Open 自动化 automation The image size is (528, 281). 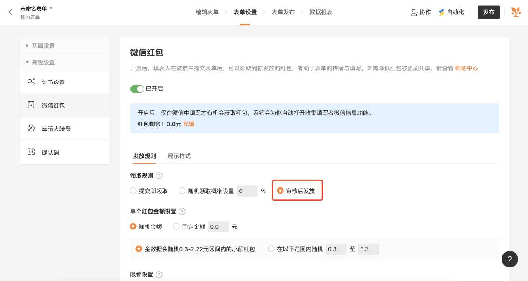pos(451,12)
